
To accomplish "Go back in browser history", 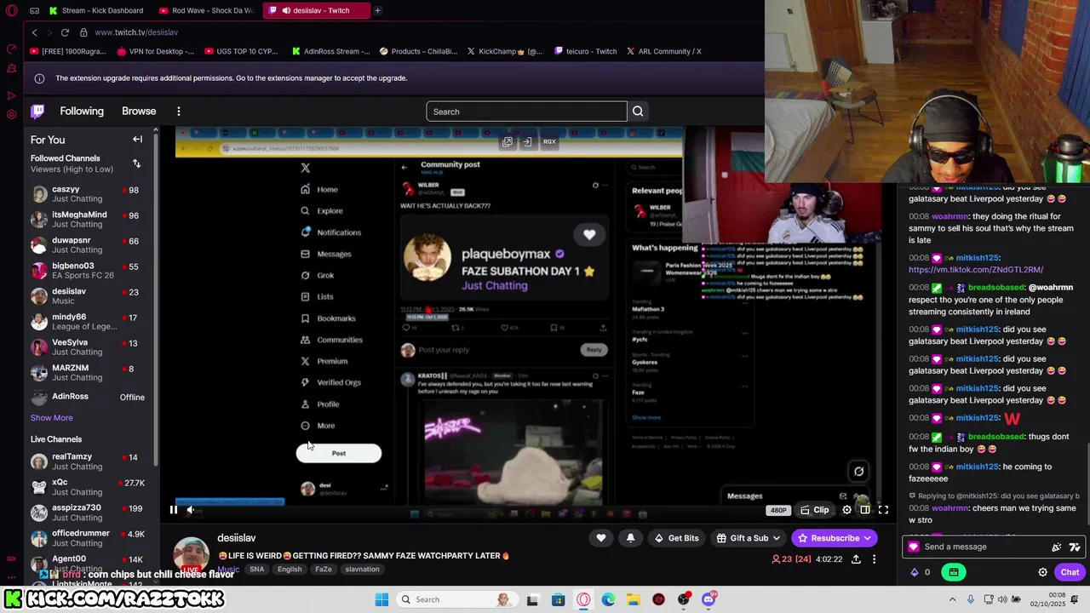I will point(34,32).
